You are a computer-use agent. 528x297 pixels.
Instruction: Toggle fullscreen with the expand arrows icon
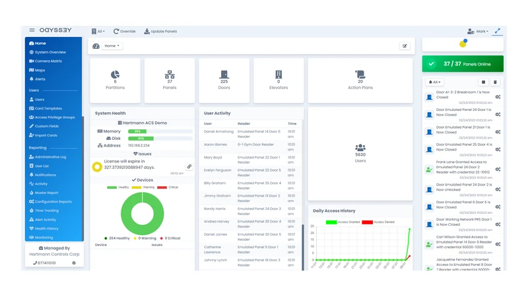click(498, 31)
